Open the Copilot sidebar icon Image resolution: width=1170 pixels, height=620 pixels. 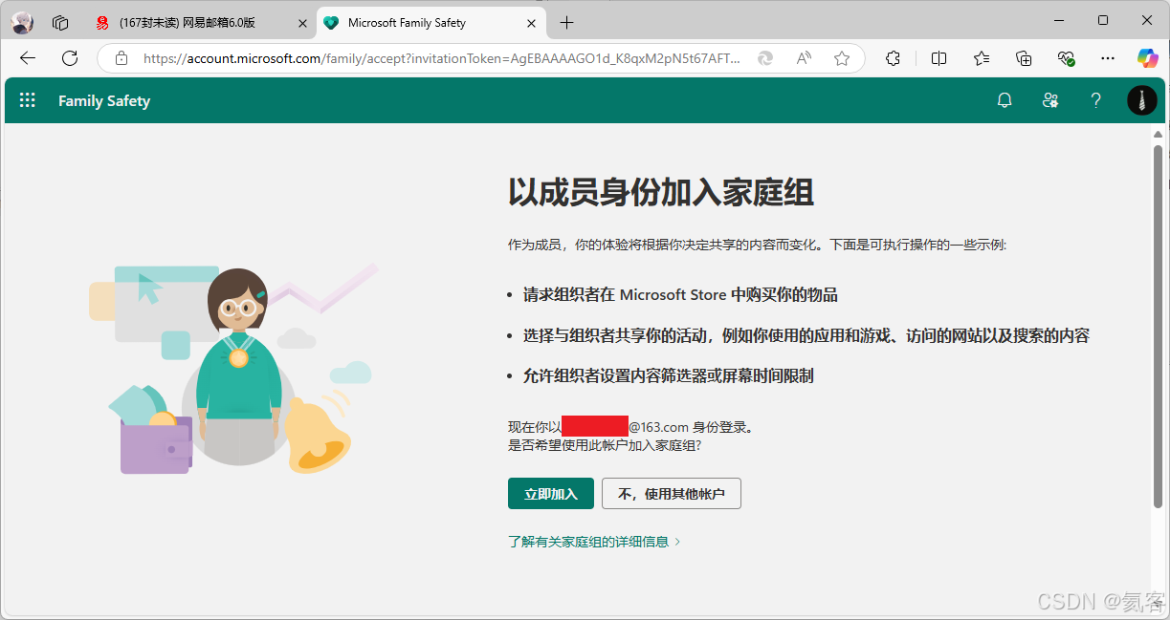(1148, 58)
